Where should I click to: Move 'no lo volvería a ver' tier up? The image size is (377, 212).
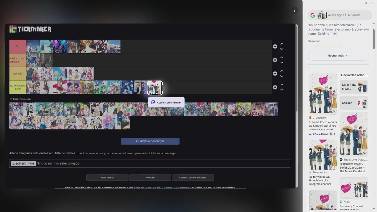pos(282,84)
